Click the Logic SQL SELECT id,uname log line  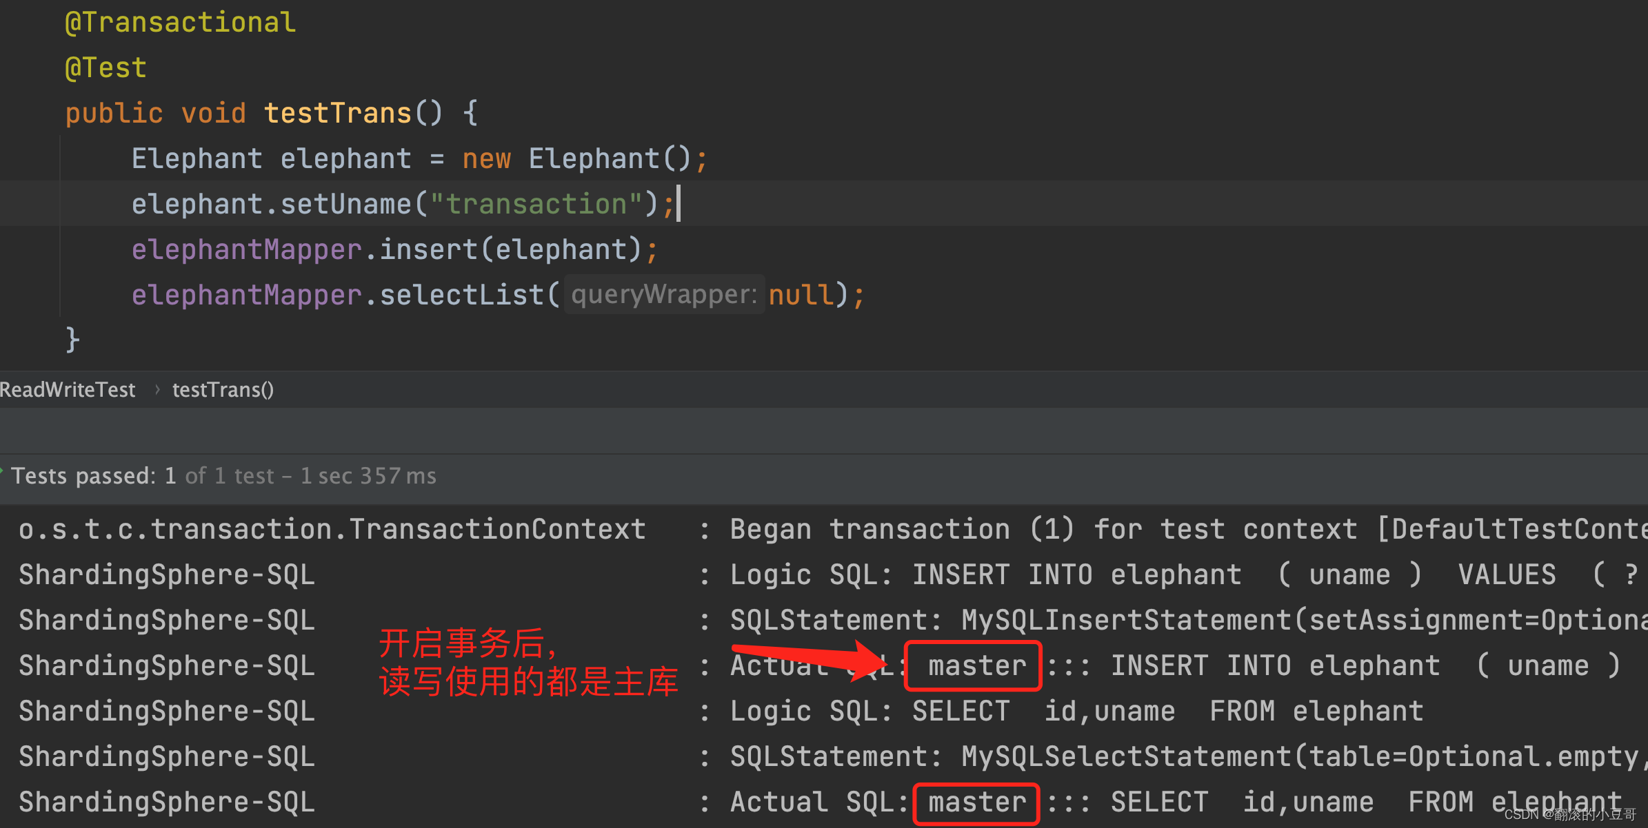pos(721,712)
